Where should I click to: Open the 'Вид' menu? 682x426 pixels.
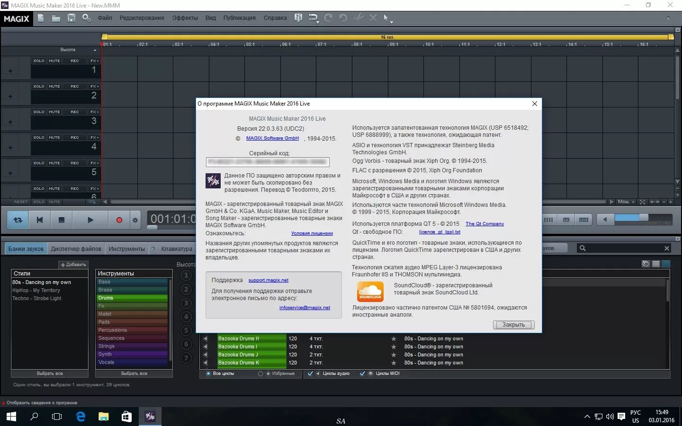[x=211, y=18]
